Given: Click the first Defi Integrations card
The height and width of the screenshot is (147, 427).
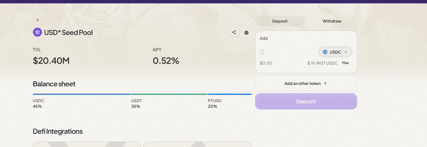Looking at the screenshot, I should click(87, 145).
